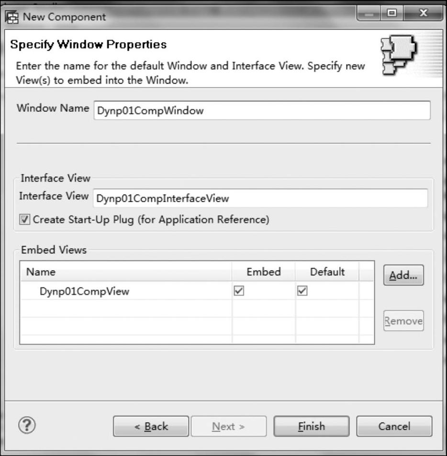Maximize the New Component dialog
The width and height of the screenshot is (447, 456).
[x=392, y=13]
